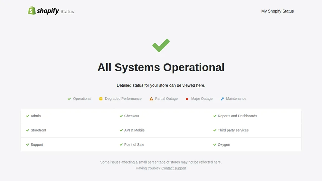Click the Contact support link
This screenshot has height=181, width=322.
click(174, 168)
